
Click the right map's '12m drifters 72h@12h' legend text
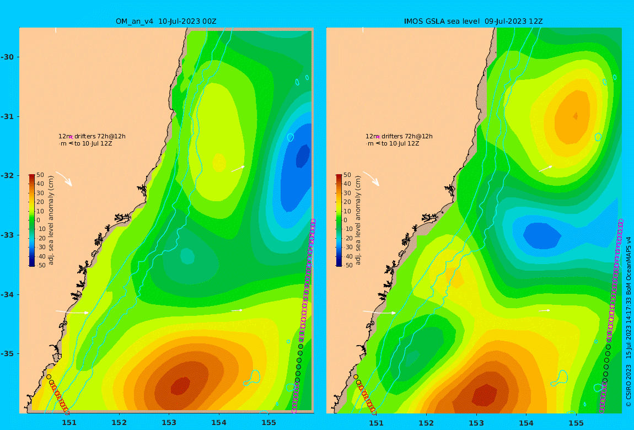399,136
